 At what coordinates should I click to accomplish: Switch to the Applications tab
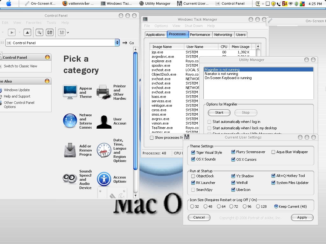[x=155, y=35]
